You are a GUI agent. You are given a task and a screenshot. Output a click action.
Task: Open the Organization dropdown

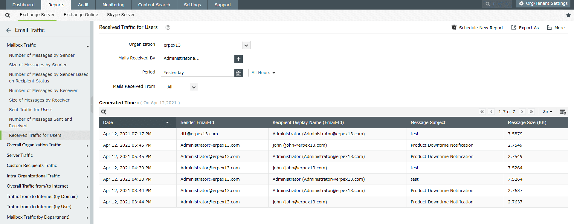pyautogui.click(x=246, y=45)
